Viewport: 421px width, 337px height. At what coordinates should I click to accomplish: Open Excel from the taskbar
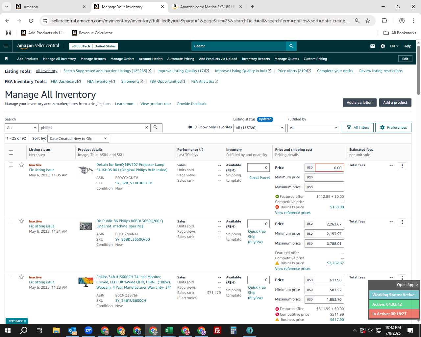click(169, 330)
